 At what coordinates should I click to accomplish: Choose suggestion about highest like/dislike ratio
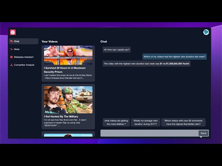(184, 122)
